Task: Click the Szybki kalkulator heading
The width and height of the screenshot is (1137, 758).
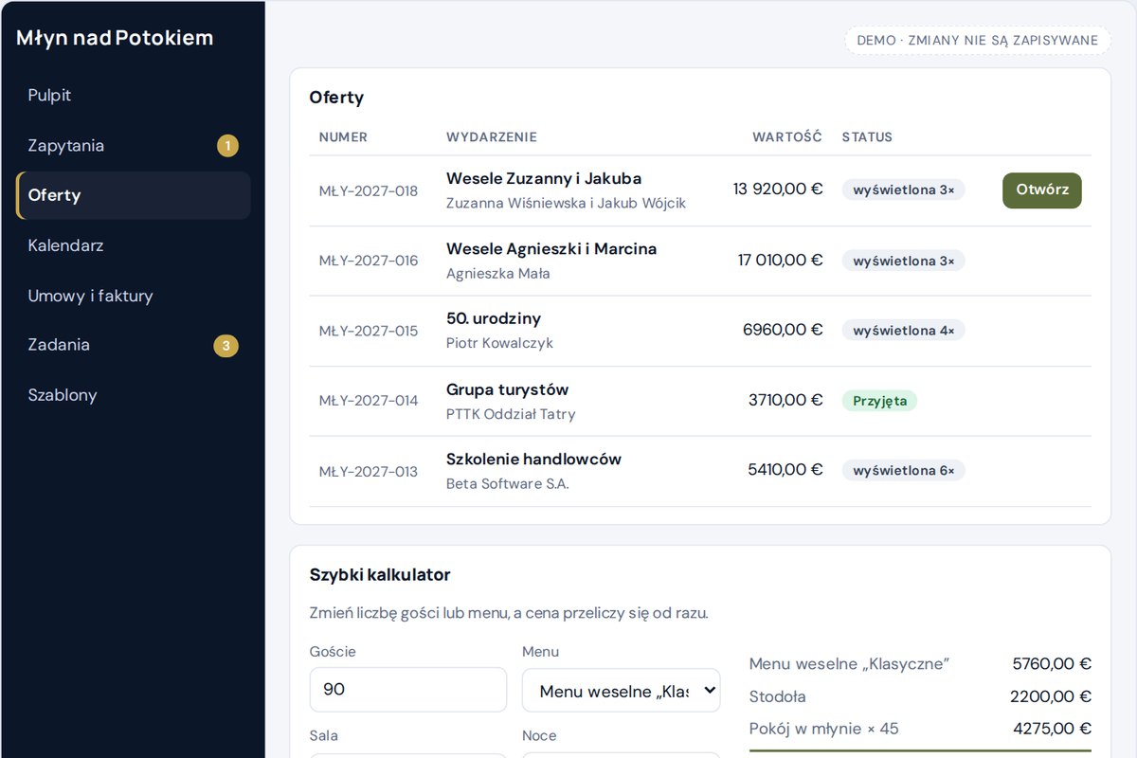Action: (380, 574)
